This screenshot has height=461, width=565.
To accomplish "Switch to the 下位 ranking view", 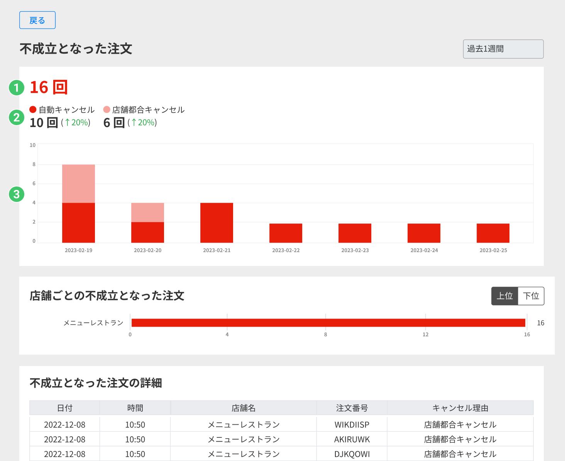I will tap(531, 296).
